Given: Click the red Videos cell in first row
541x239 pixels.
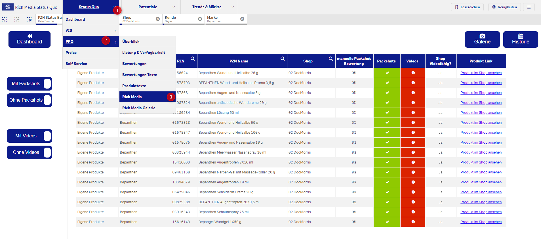Looking at the screenshot, I should point(413,73).
